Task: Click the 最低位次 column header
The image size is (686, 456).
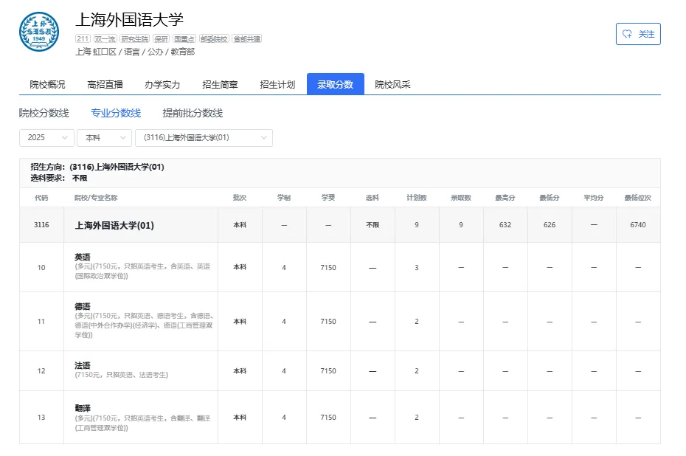Action: (x=638, y=198)
